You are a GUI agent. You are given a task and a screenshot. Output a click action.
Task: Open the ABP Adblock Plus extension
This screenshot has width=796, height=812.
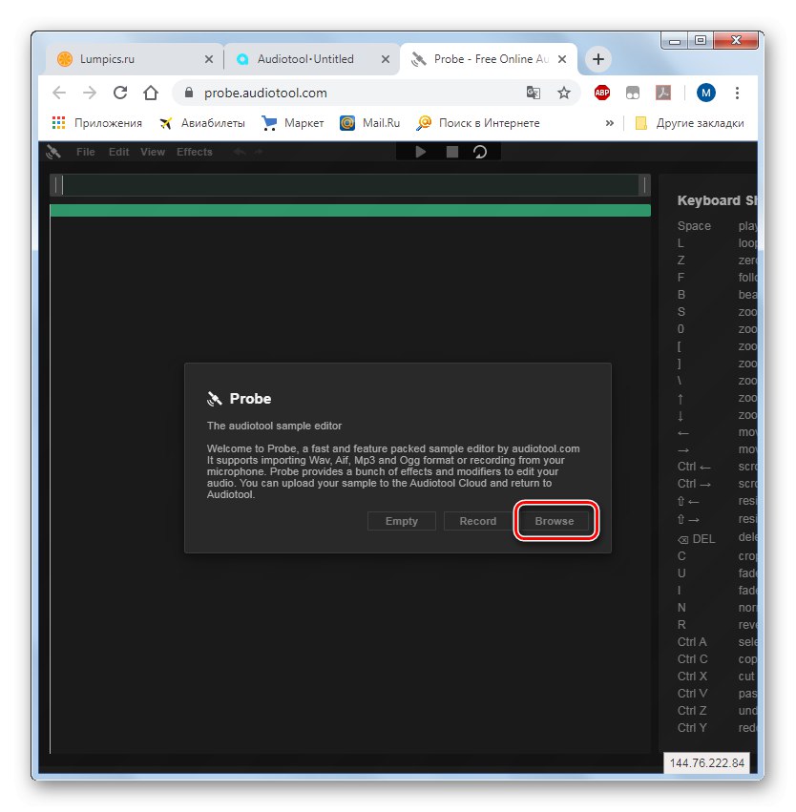pyautogui.click(x=602, y=93)
